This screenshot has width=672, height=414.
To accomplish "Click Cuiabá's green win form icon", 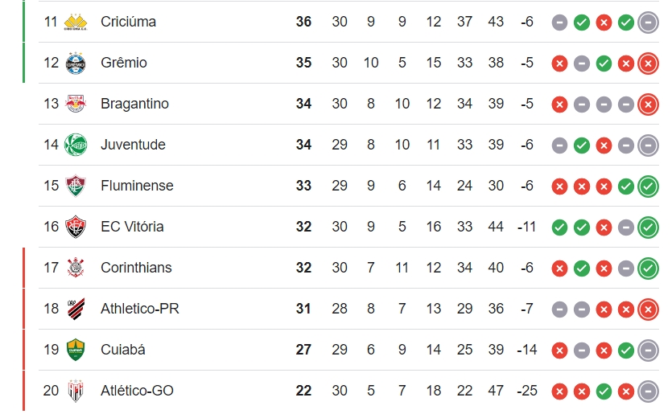I will [x=625, y=350].
